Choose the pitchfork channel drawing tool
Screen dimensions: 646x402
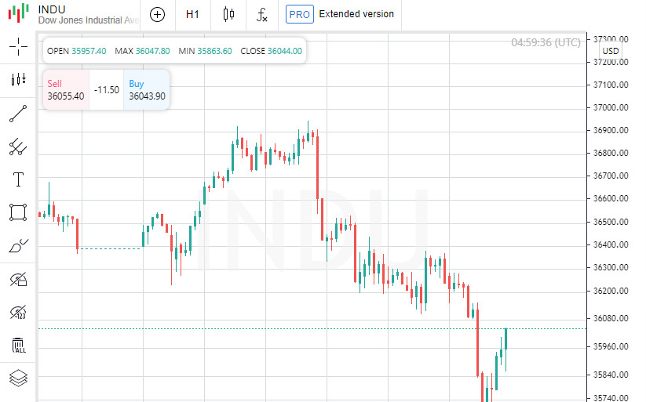(18, 147)
